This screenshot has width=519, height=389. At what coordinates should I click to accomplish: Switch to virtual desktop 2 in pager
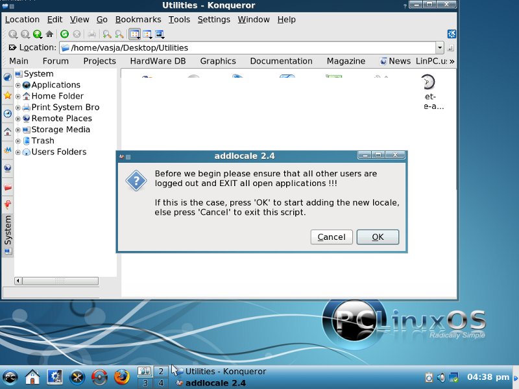coord(160,371)
